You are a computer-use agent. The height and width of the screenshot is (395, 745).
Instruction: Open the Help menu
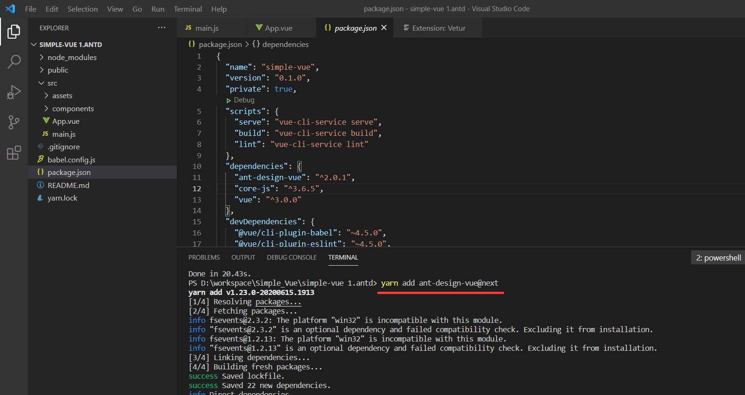[x=219, y=9]
